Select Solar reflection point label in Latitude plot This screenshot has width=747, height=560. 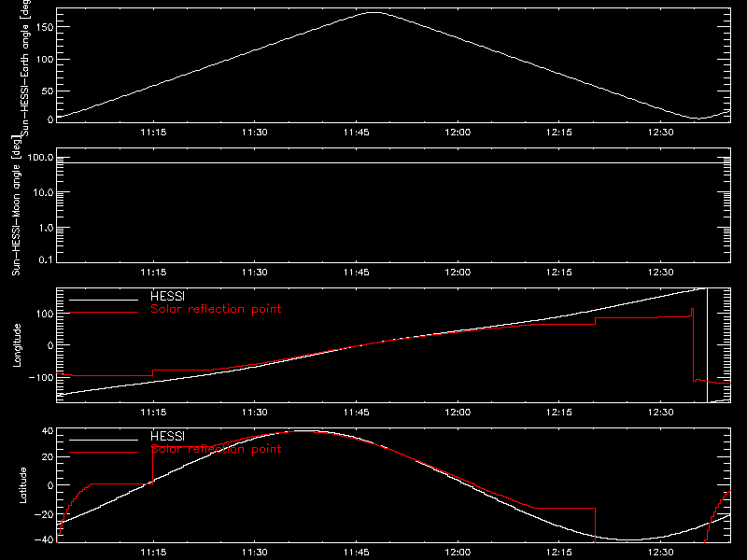(216, 449)
